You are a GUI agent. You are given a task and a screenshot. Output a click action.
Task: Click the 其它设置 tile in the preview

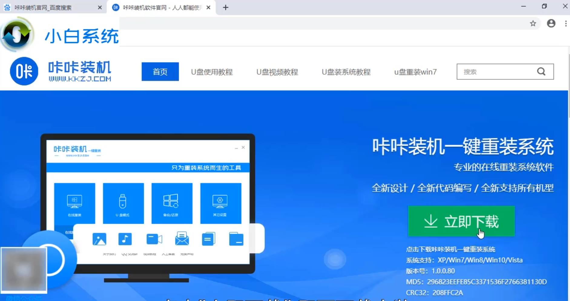[x=221, y=203]
